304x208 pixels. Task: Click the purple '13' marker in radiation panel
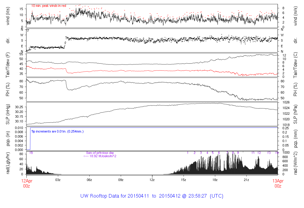(x=269, y=153)
